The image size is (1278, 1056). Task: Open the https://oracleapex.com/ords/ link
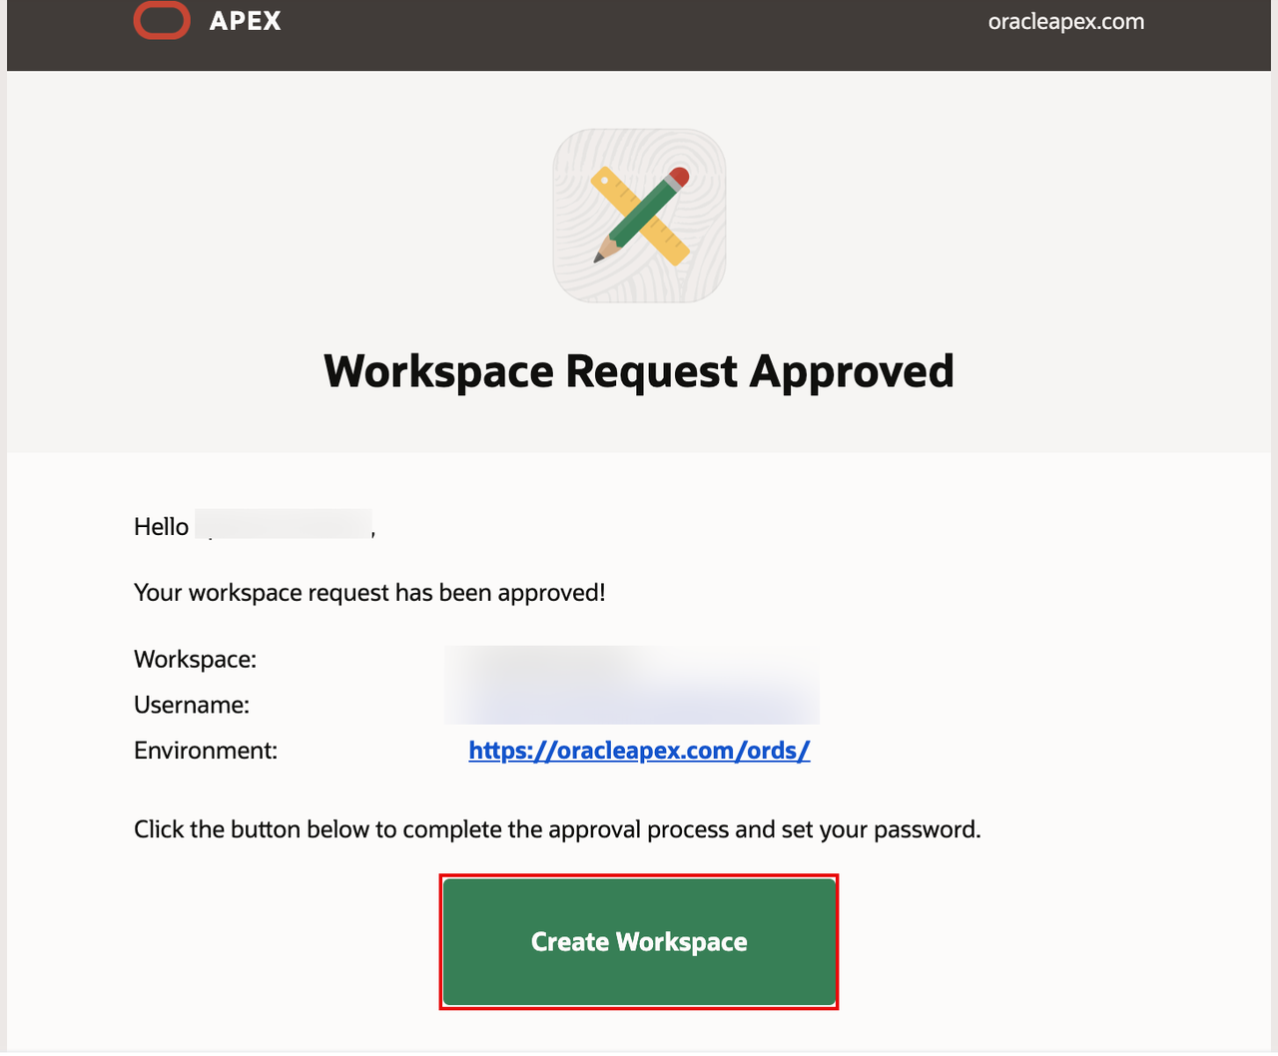pos(639,751)
